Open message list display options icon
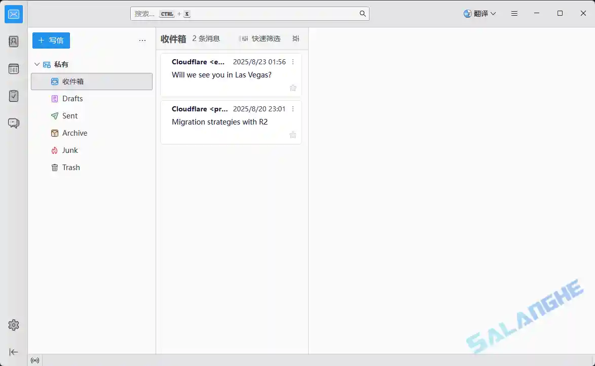This screenshot has height=366, width=595. [296, 38]
